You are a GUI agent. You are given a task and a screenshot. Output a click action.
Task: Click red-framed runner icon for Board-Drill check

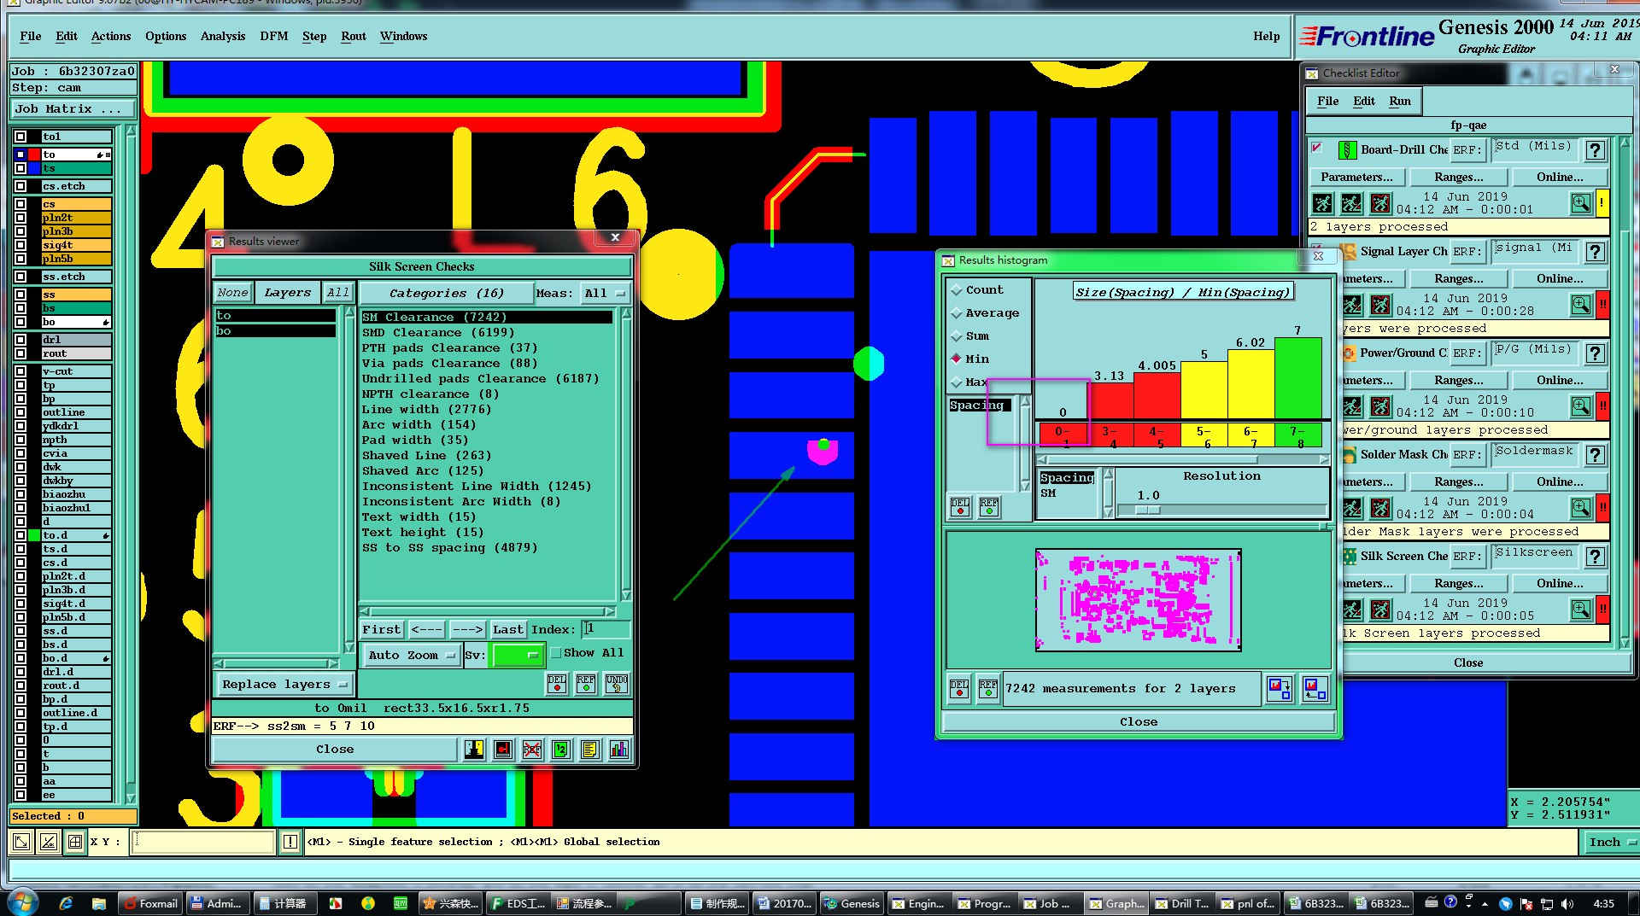point(1380,203)
